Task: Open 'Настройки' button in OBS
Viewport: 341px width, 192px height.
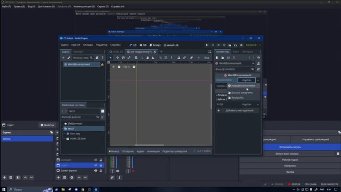Action: point(290,166)
